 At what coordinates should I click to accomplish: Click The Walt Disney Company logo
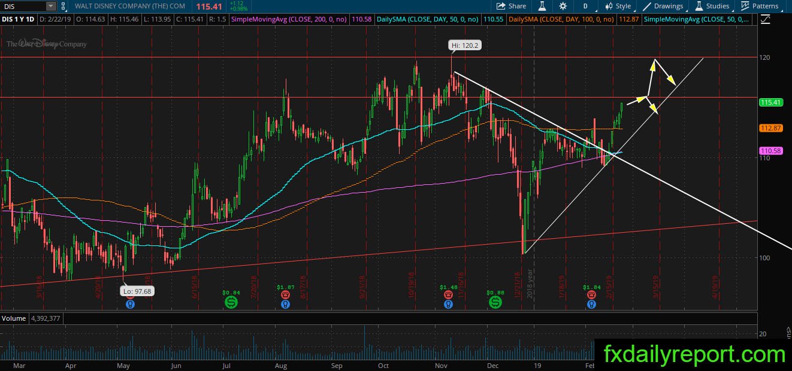coord(47,44)
